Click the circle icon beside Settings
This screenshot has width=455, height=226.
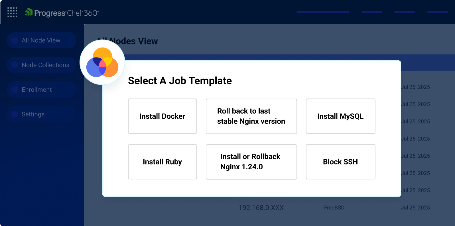pos(15,114)
